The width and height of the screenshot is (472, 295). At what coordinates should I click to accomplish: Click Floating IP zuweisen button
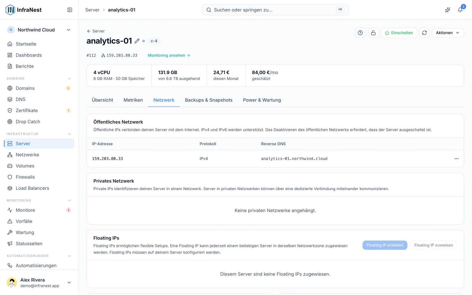tap(433, 245)
